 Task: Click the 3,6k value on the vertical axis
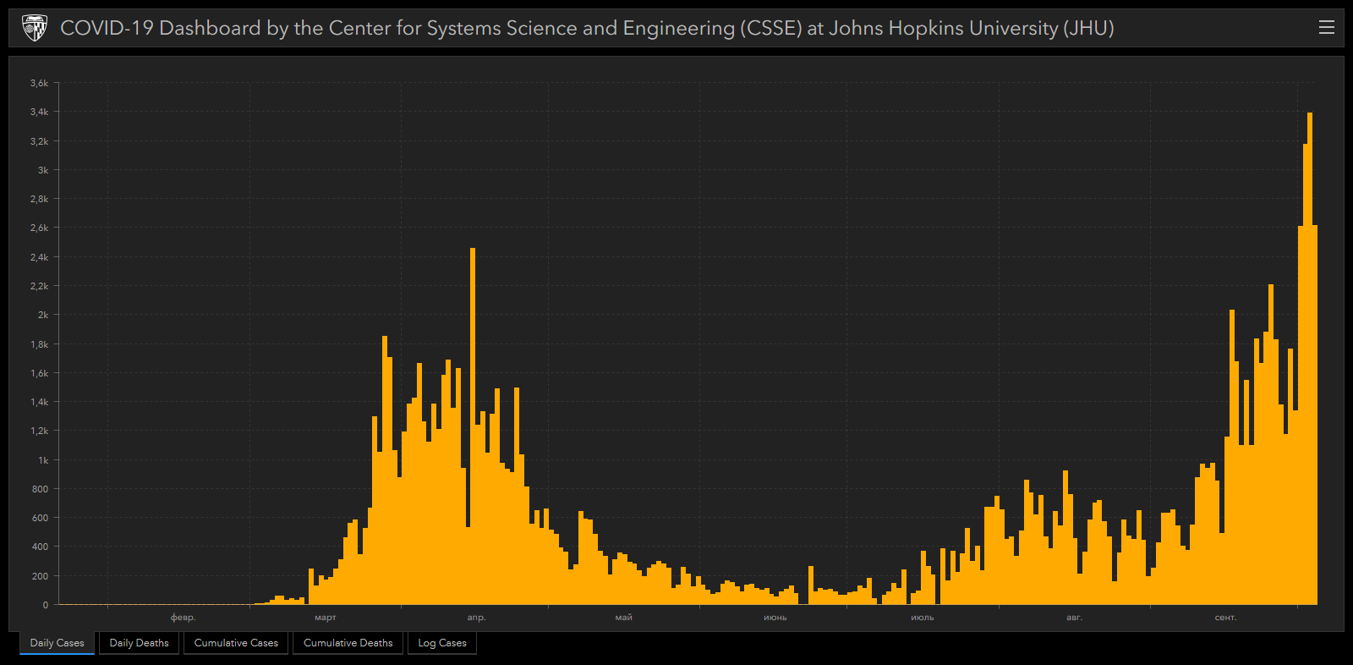40,83
